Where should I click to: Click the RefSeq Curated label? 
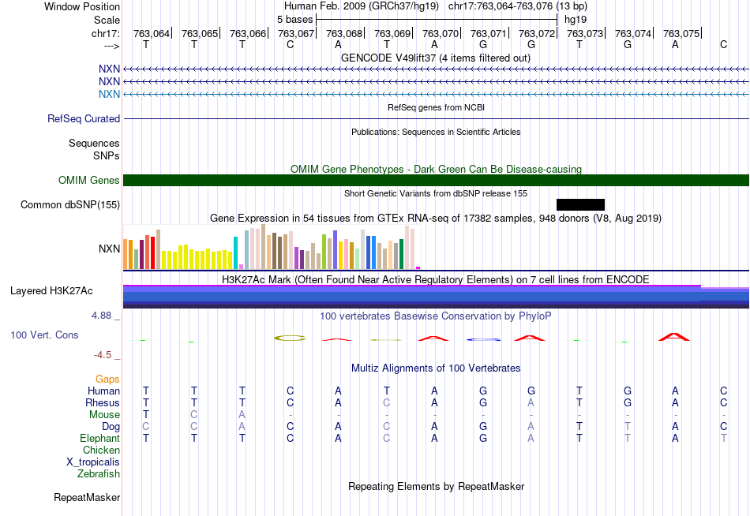coord(83,118)
